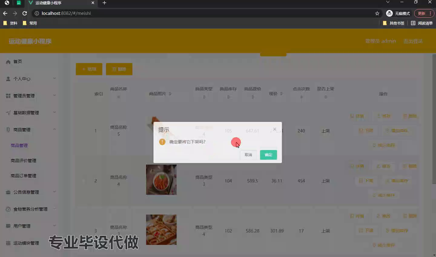Click 删除 in row 3 operations
Viewport: 436px width, 257px height.
click(x=410, y=216)
